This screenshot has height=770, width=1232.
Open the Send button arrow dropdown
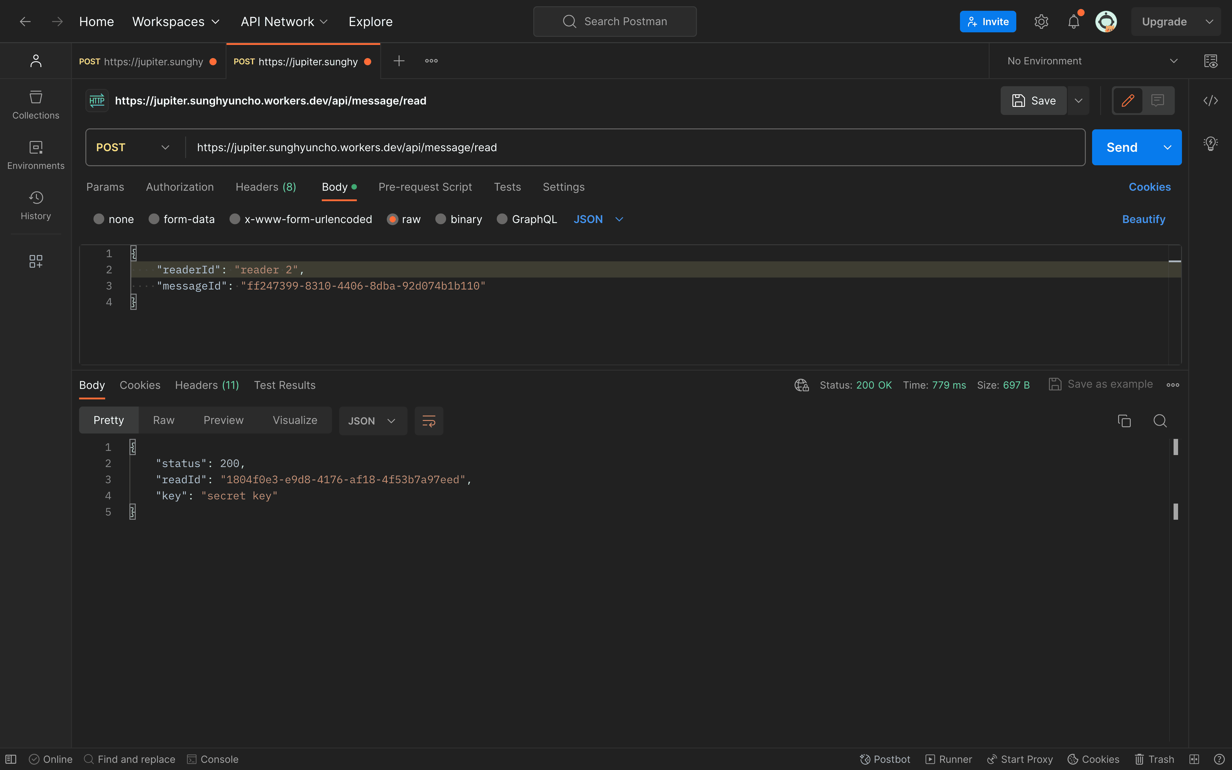pyautogui.click(x=1167, y=147)
